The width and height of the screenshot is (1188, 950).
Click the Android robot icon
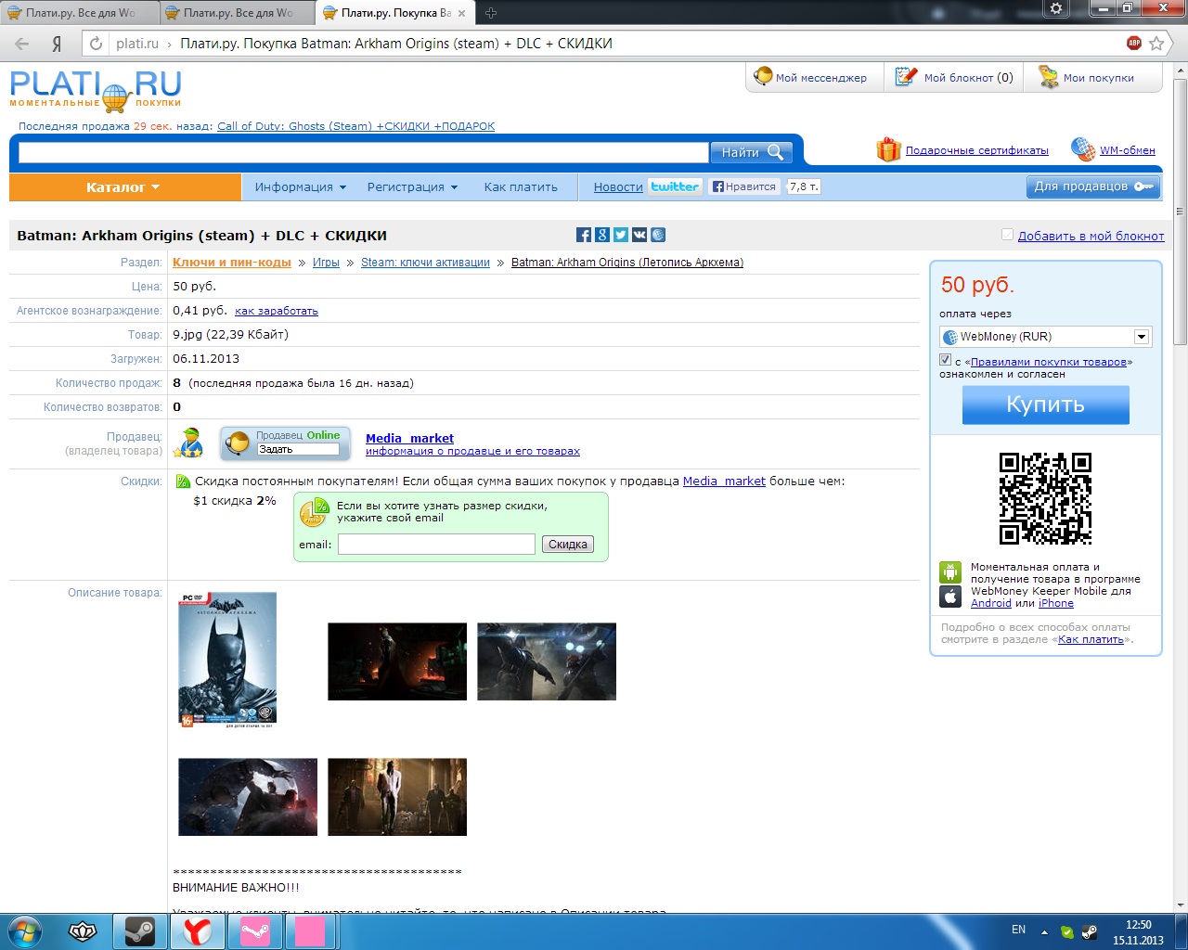coord(950,572)
